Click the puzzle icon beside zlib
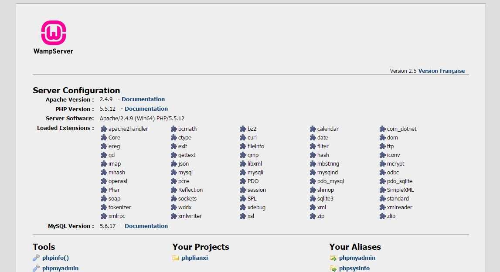This screenshot has width=500, height=272. click(383, 216)
